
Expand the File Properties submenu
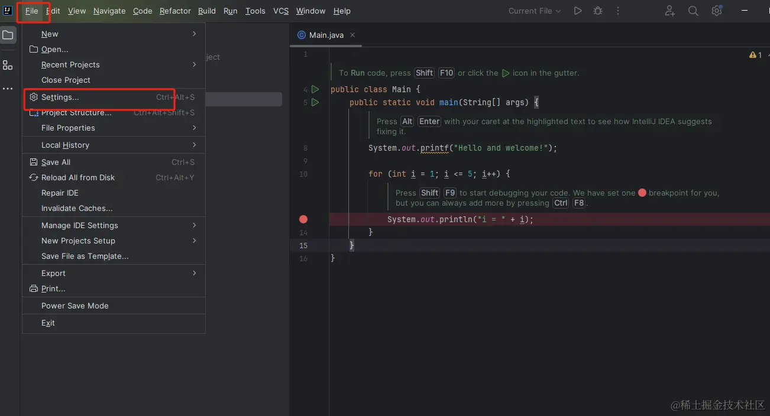click(x=114, y=128)
